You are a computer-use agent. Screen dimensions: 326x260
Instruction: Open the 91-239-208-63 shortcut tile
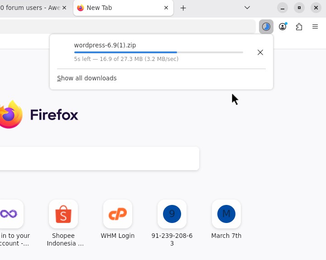(172, 214)
